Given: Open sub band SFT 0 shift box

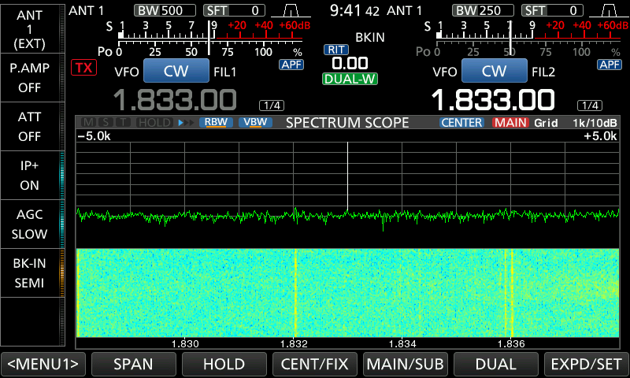Looking at the screenshot, I should pos(553,10).
